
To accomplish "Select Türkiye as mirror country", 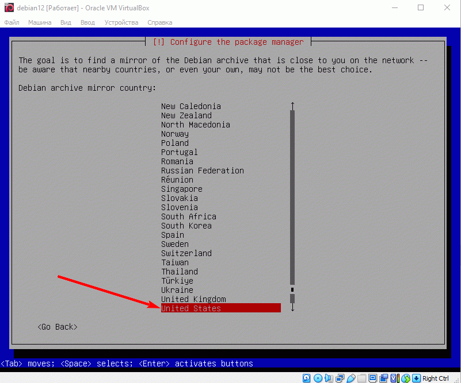I will click(x=177, y=281).
